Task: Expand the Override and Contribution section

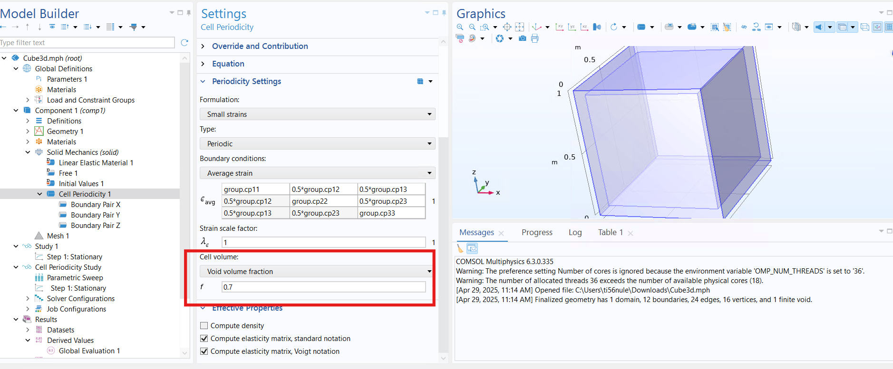Action: click(x=260, y=46)
